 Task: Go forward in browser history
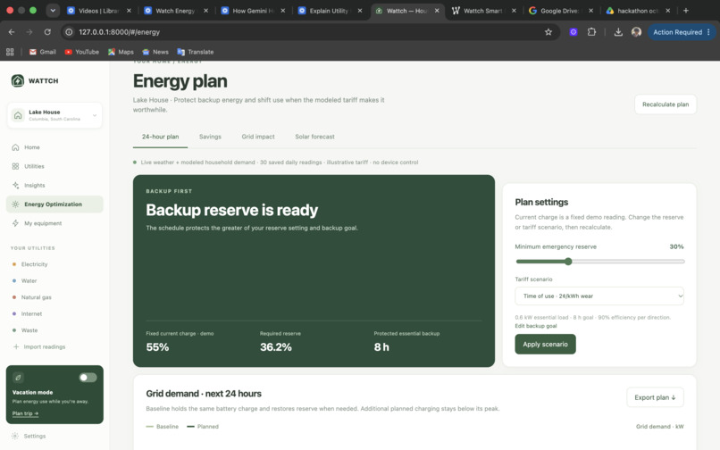(29, 32)
